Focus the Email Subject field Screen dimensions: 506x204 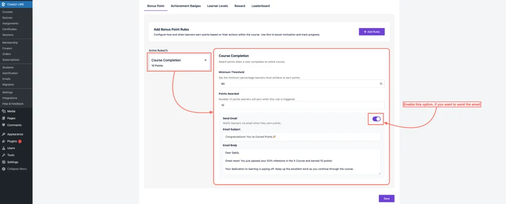click(301, 136)
